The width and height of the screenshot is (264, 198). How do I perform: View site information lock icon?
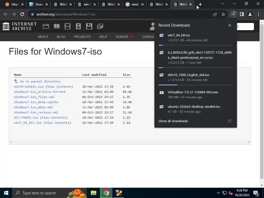pos(32,14)
